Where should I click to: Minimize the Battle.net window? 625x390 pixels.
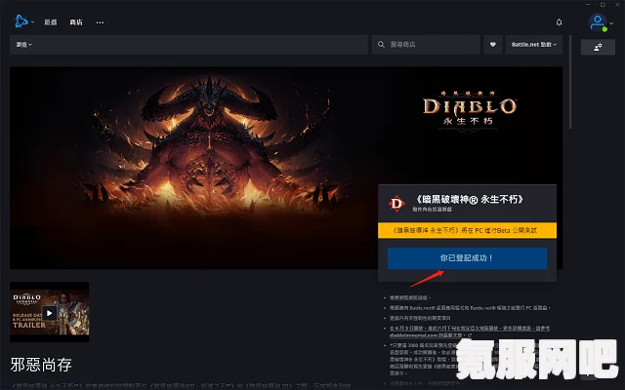(x=588, y=4)
